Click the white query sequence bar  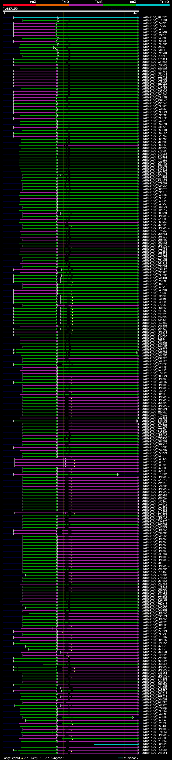[x=71, y=11]
